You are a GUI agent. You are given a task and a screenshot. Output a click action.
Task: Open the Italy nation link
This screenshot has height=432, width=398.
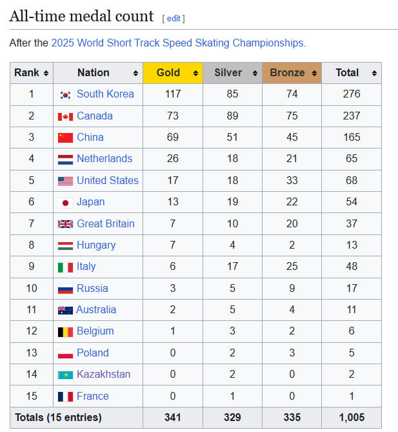[86, 267]
